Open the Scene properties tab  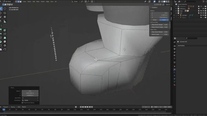(x=175, y=55)
